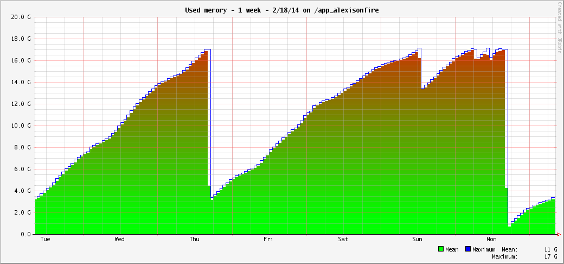Viewport: 564px width, 264px height.
Task: Select the 'Thu' x-axis label
Action: (x=194, y=239)
